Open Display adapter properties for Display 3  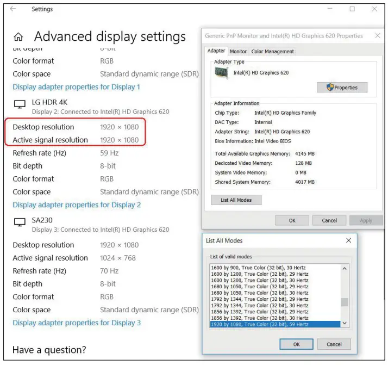[77, 323]
